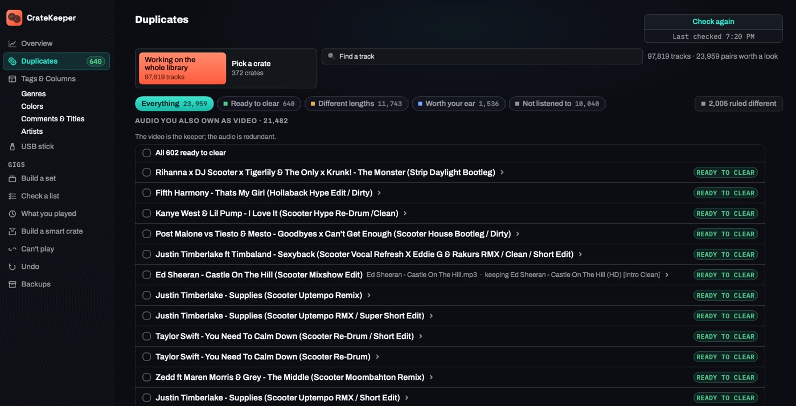The height and width of the screenshot is (406, 796).
Task: Expand Fifth Harmony Thats My Girl chevron
Action: (379, 193)
